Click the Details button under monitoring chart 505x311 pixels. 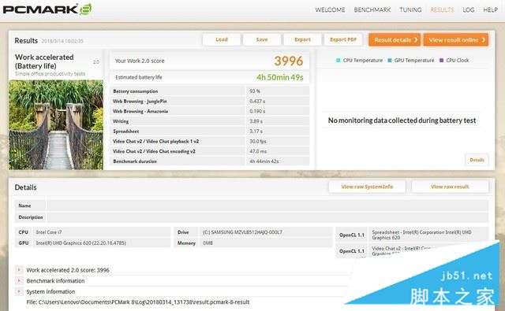pyautogui.click(x=477, y=160)
